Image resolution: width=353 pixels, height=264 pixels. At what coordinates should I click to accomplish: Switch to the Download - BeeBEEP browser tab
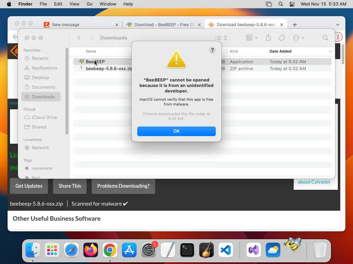pos(163,25)
